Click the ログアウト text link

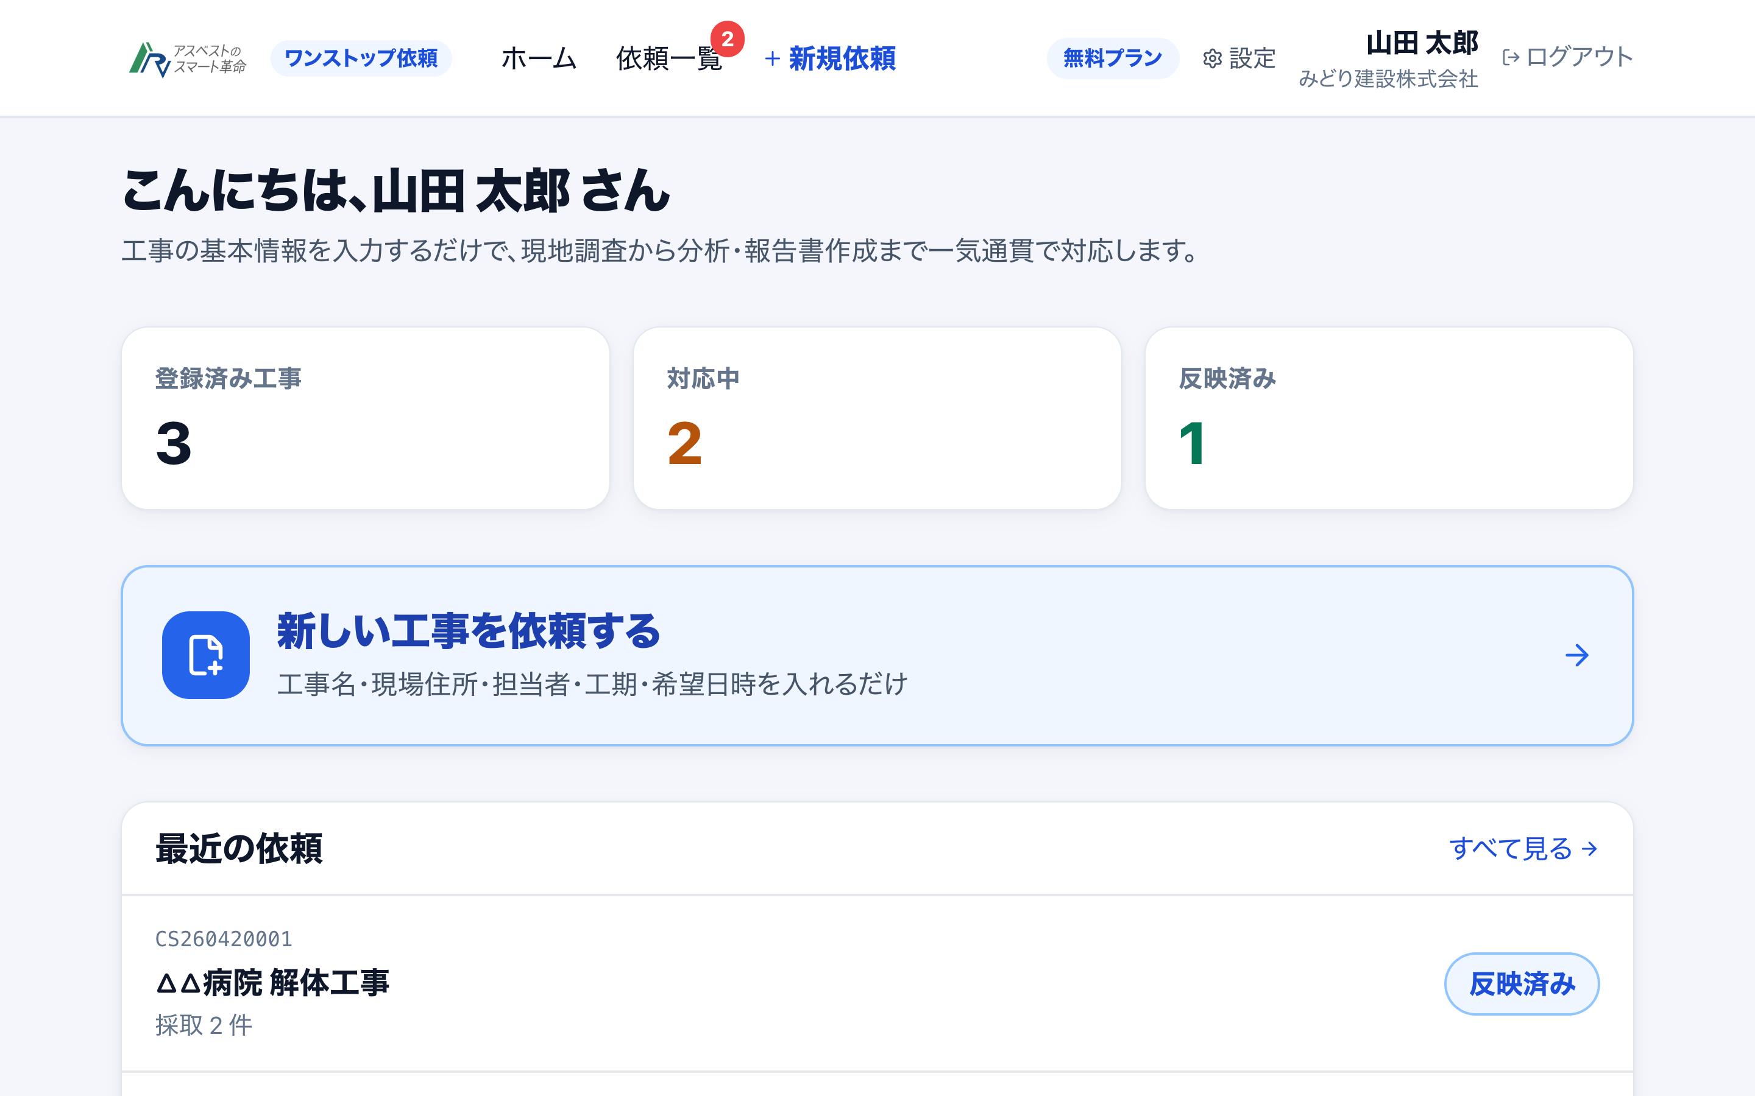pyautogui.click(x=1579, y=57)
